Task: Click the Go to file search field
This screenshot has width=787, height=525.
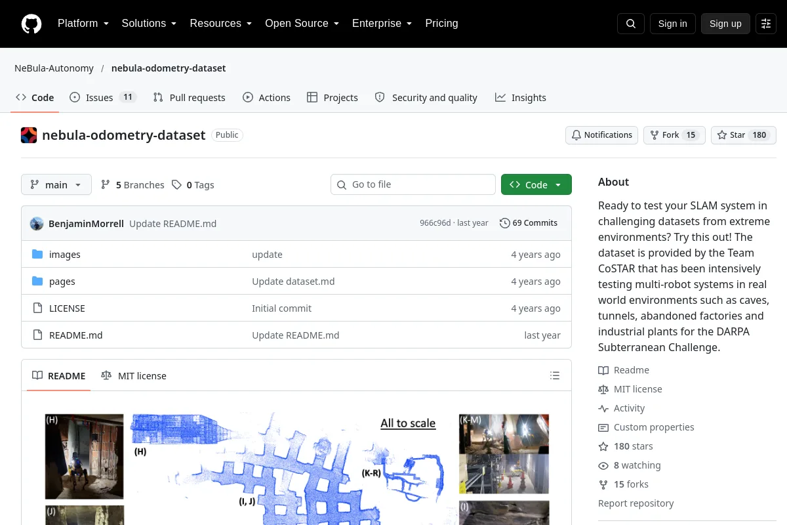Action: pos(413,184)
